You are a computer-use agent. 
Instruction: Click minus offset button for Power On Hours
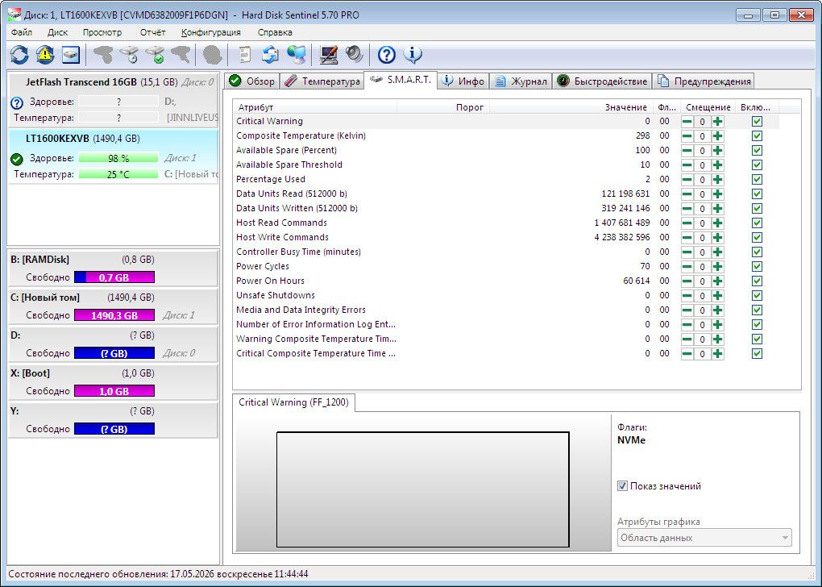(x=687, y=281)
